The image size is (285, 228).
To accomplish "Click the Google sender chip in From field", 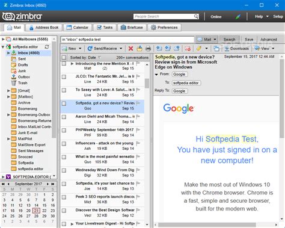I will click(179, 75).
